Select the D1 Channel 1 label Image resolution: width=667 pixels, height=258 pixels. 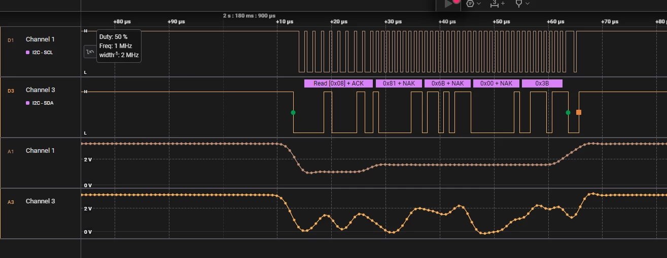click(x=40, y=39)
